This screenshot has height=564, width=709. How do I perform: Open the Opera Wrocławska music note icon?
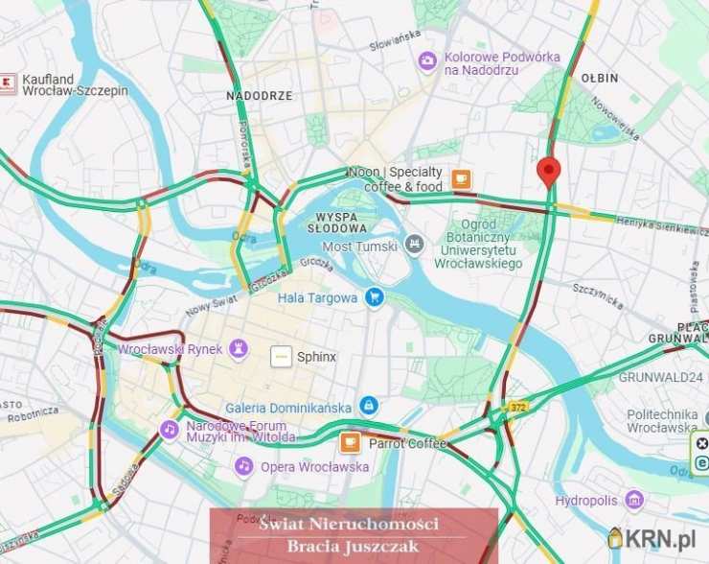[x=244, y=466]
